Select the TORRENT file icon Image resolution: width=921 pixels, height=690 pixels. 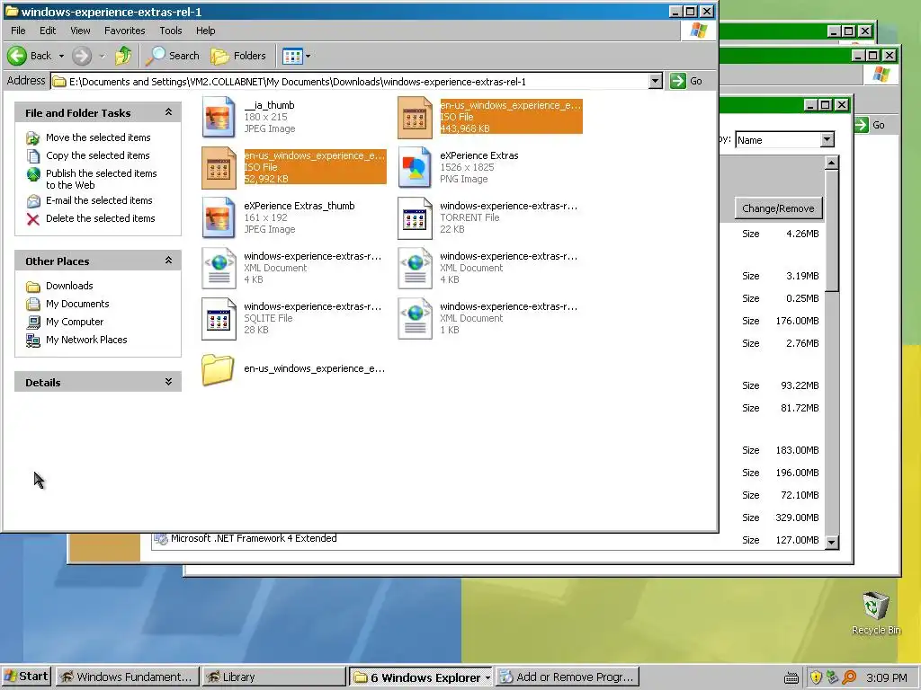[x=415, y=218]
